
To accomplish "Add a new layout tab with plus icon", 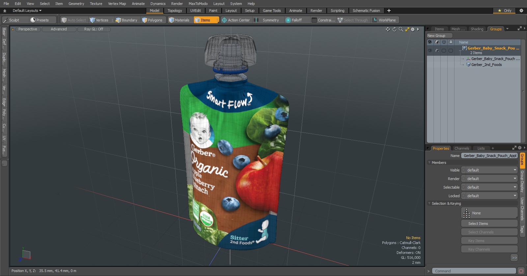I will coord(389,11).
